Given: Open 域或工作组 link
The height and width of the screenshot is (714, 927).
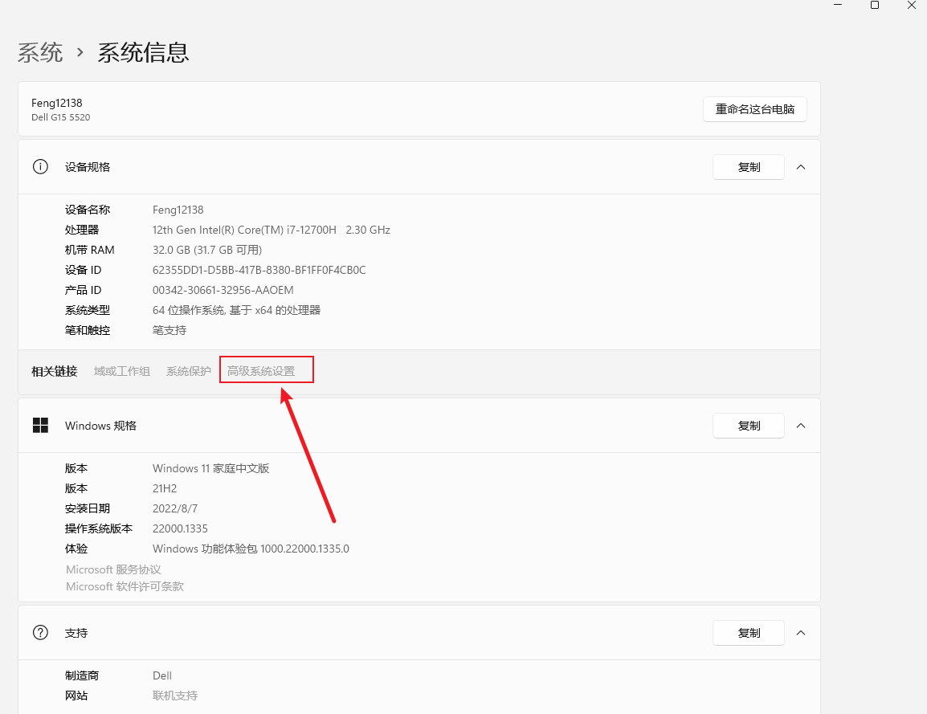Looking at the screenshot, I should [x=122, y=371].
